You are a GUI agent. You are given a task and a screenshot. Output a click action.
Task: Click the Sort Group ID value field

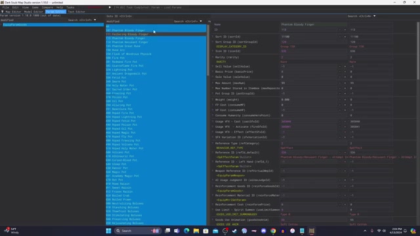coord(314,42)
